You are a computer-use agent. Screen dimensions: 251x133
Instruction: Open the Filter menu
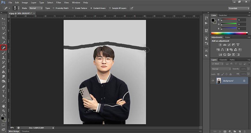pyautogui.click(x=59, y=3)
